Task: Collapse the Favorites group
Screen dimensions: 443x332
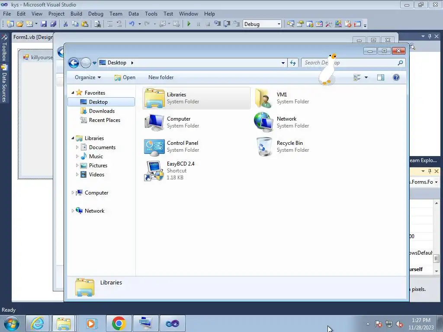Action: tap(73, 93)
